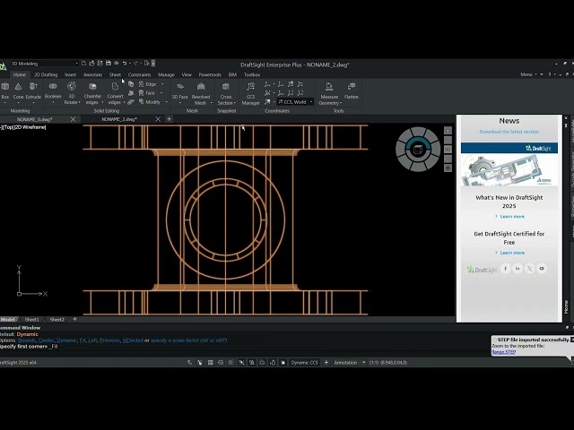574x430 pixels.
Task: Switch to the Sheet1 layout tab
Action: [32, 319]
